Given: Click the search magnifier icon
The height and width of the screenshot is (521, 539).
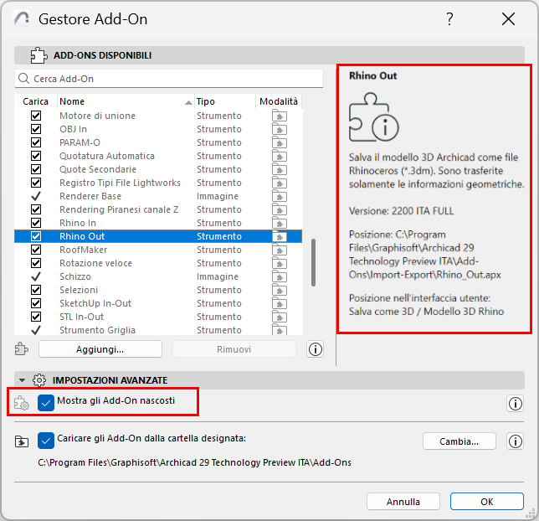Looking at the screenshot, I should click(x=23, y=79).
